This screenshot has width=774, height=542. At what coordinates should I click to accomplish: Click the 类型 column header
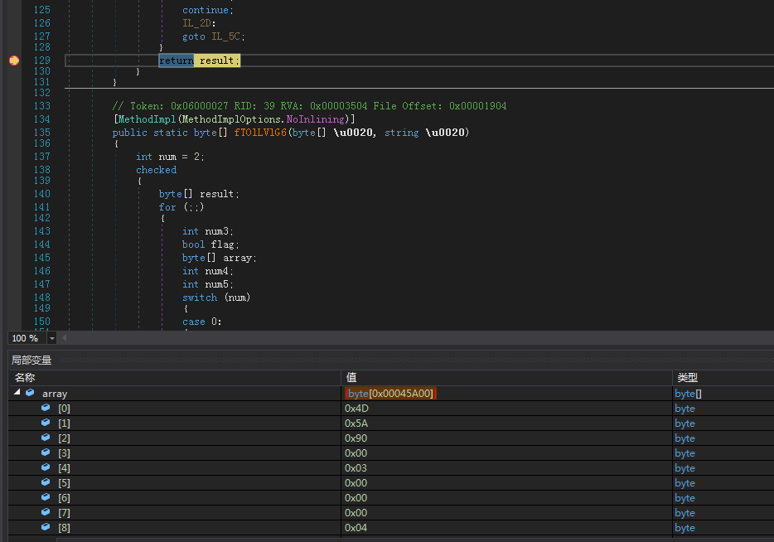[686, 378]
